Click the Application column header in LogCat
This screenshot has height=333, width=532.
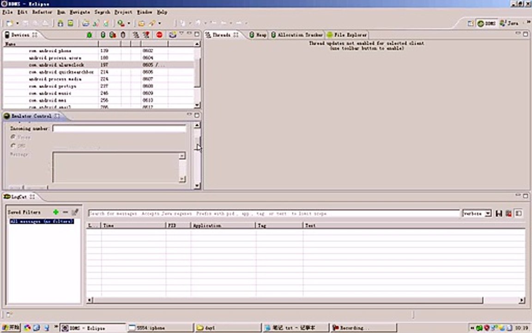[223, 225]
